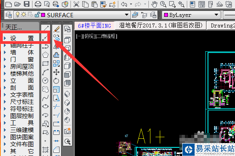Create a new drawing with the New icon
The width and height of the screenshot is (235, 156).
pos(9,4)
